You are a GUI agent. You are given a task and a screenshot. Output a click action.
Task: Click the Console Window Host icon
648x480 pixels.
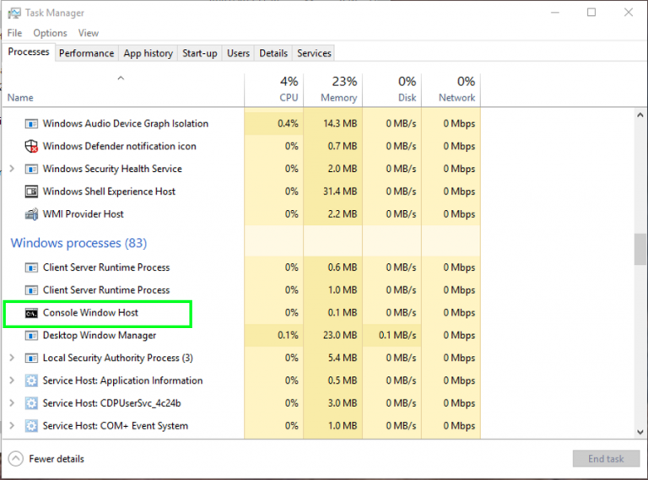[31, 313]
